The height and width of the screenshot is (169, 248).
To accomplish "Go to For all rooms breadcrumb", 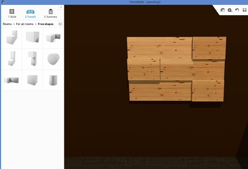I will pyautogui.click(x=25, y=24).
